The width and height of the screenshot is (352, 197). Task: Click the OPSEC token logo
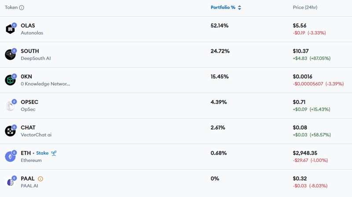pyautogui.click(x=10, y=105)
